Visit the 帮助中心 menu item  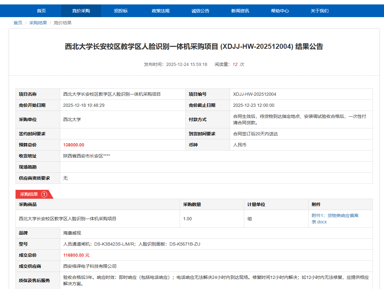(x=280, y=11)
